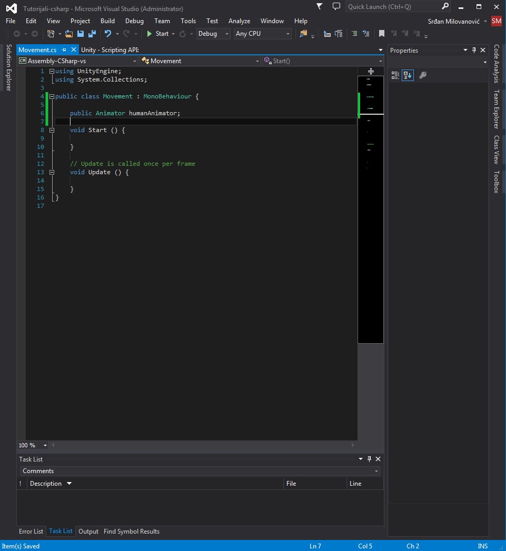This screenshot has height=551, width=506.
Task: Pin the Movement.cs tab
Action: (64, 50)
